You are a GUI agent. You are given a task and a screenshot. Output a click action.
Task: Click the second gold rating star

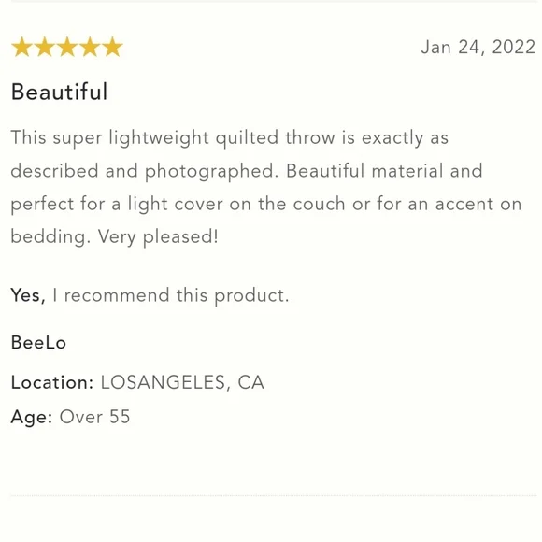coord(45,47)
